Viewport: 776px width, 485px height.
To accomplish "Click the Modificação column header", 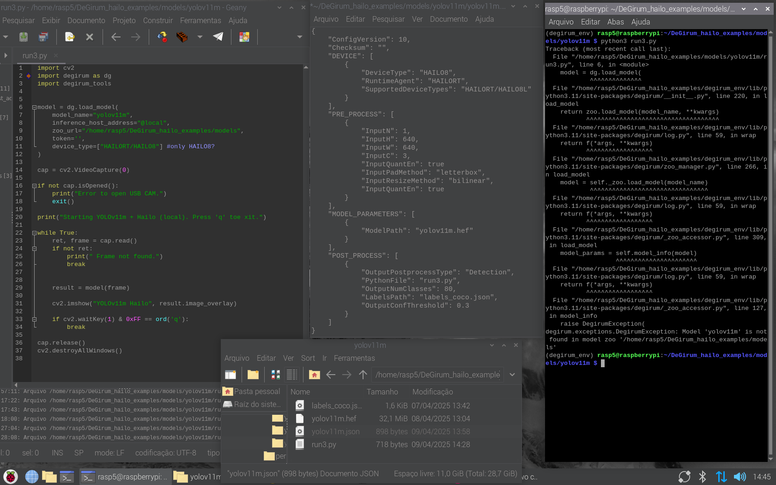I will 432,392.
